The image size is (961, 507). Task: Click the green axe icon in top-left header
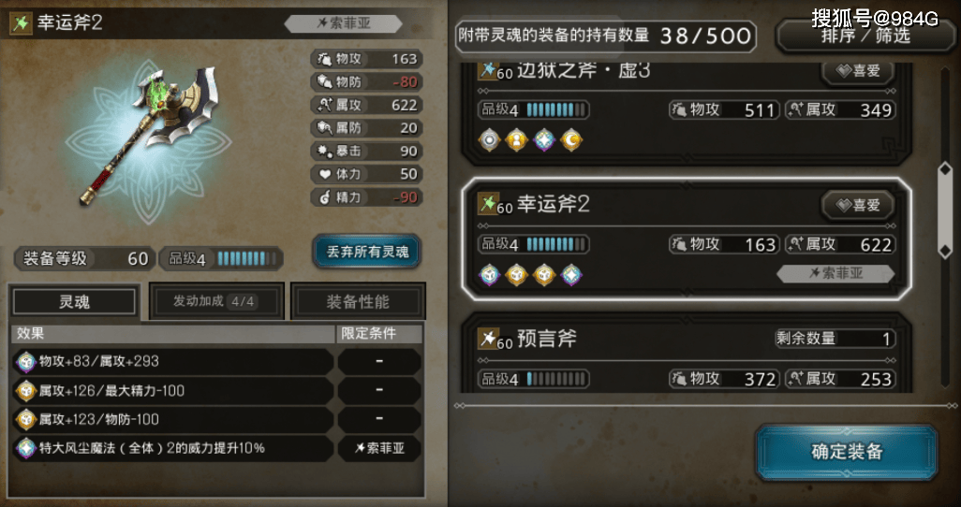(x=21, y=23)
